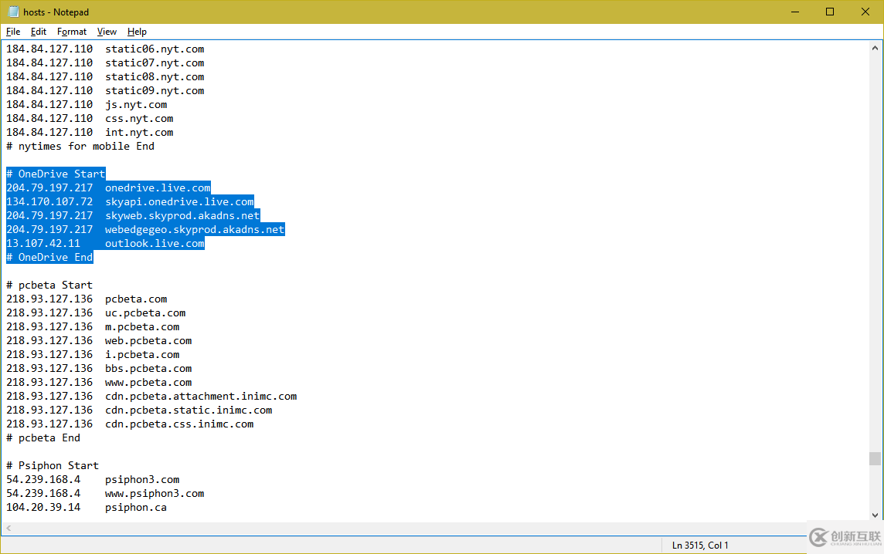The image size is (884, 554).
Task: Click the uc.pcbeta.com hostname
Action: [145, 313]
